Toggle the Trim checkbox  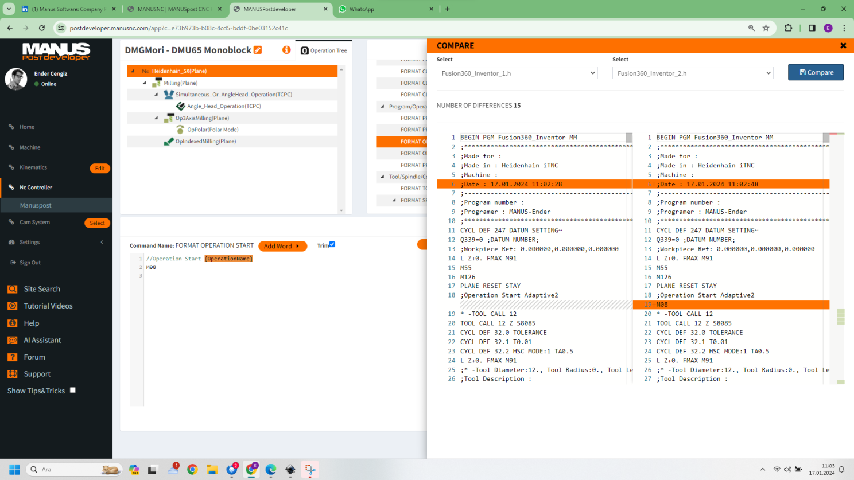coord(332,245)
